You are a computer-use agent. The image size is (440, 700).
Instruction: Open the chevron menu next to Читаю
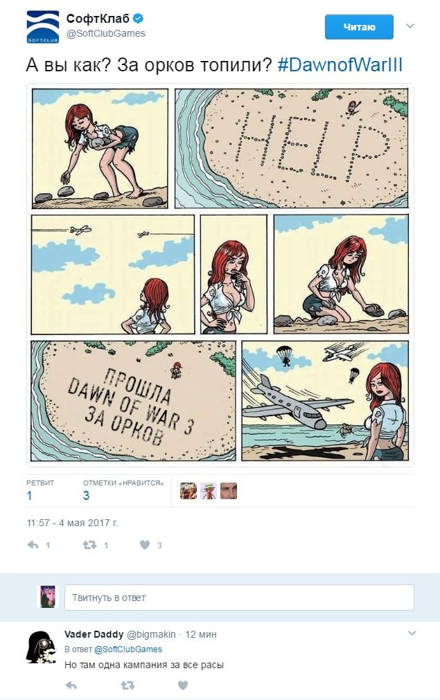410,26
